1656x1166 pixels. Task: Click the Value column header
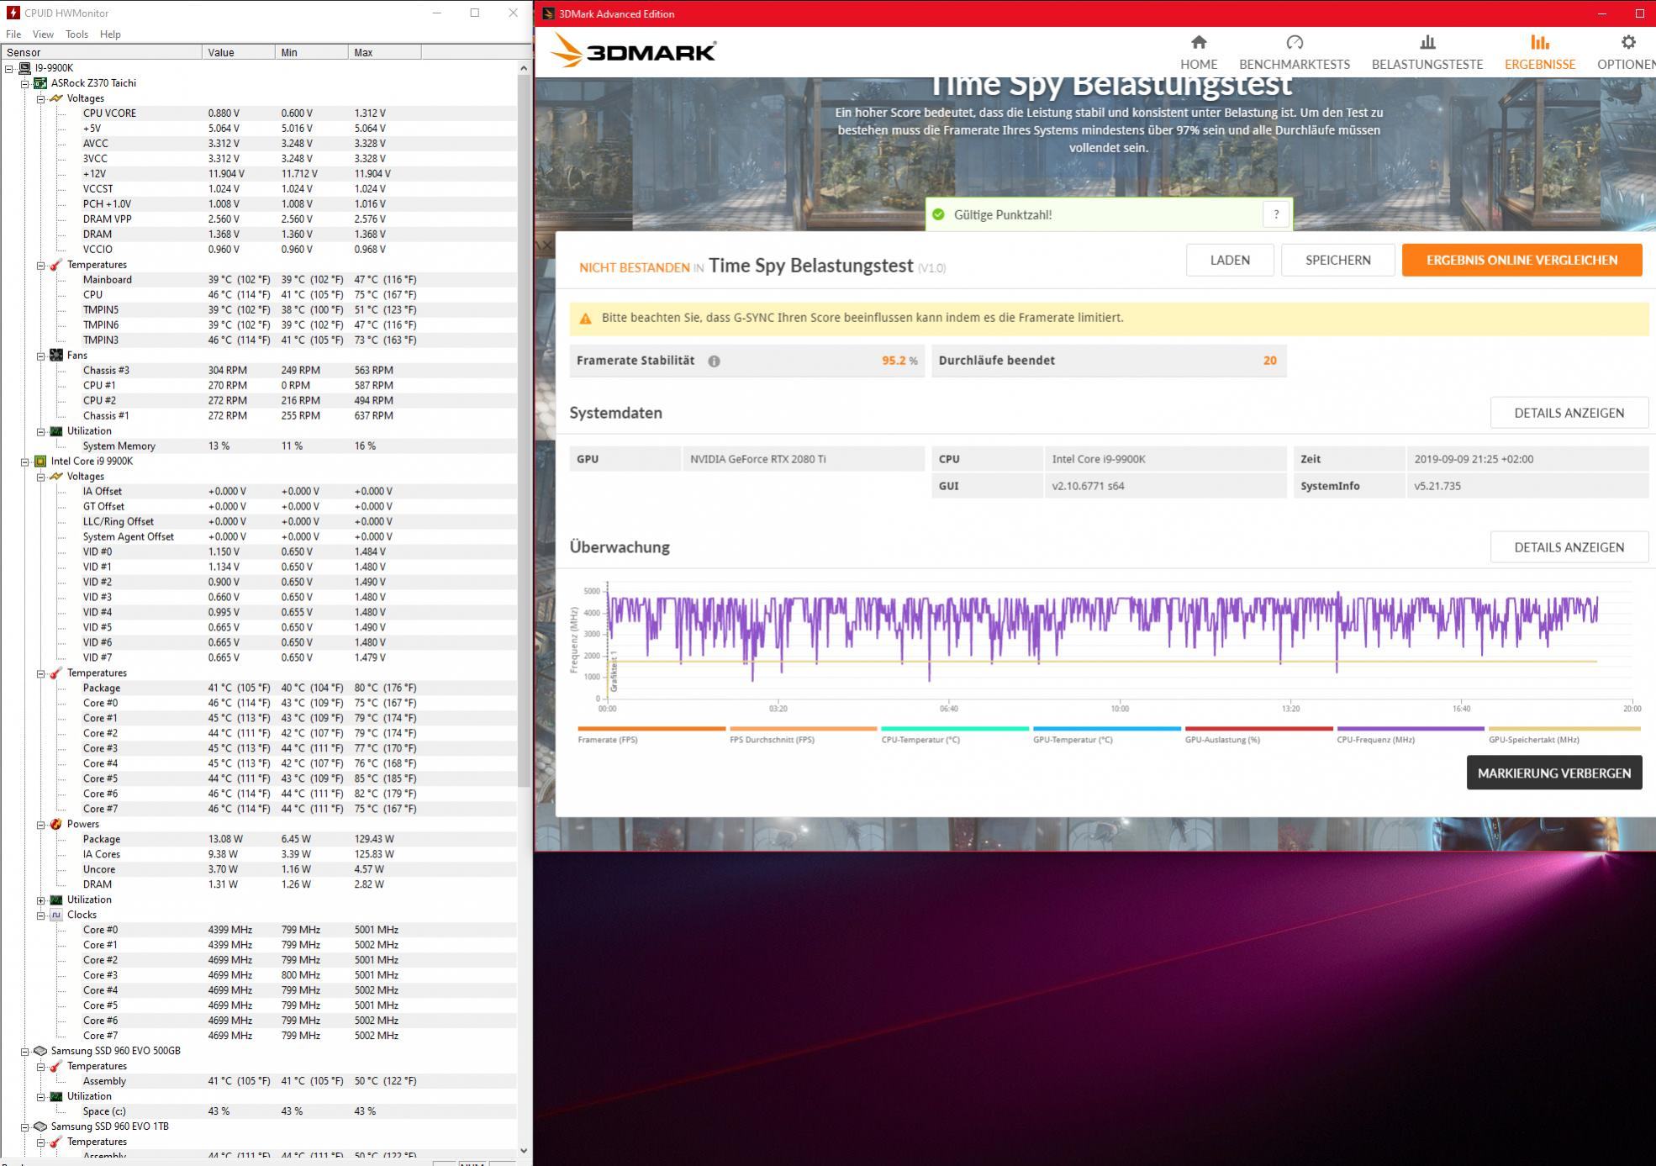point(239,52)
